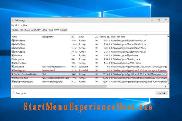Viewport: 182px width, 121px height.
Task: Open the View menu
Action: pyautogui.click(x=25, y=25)
